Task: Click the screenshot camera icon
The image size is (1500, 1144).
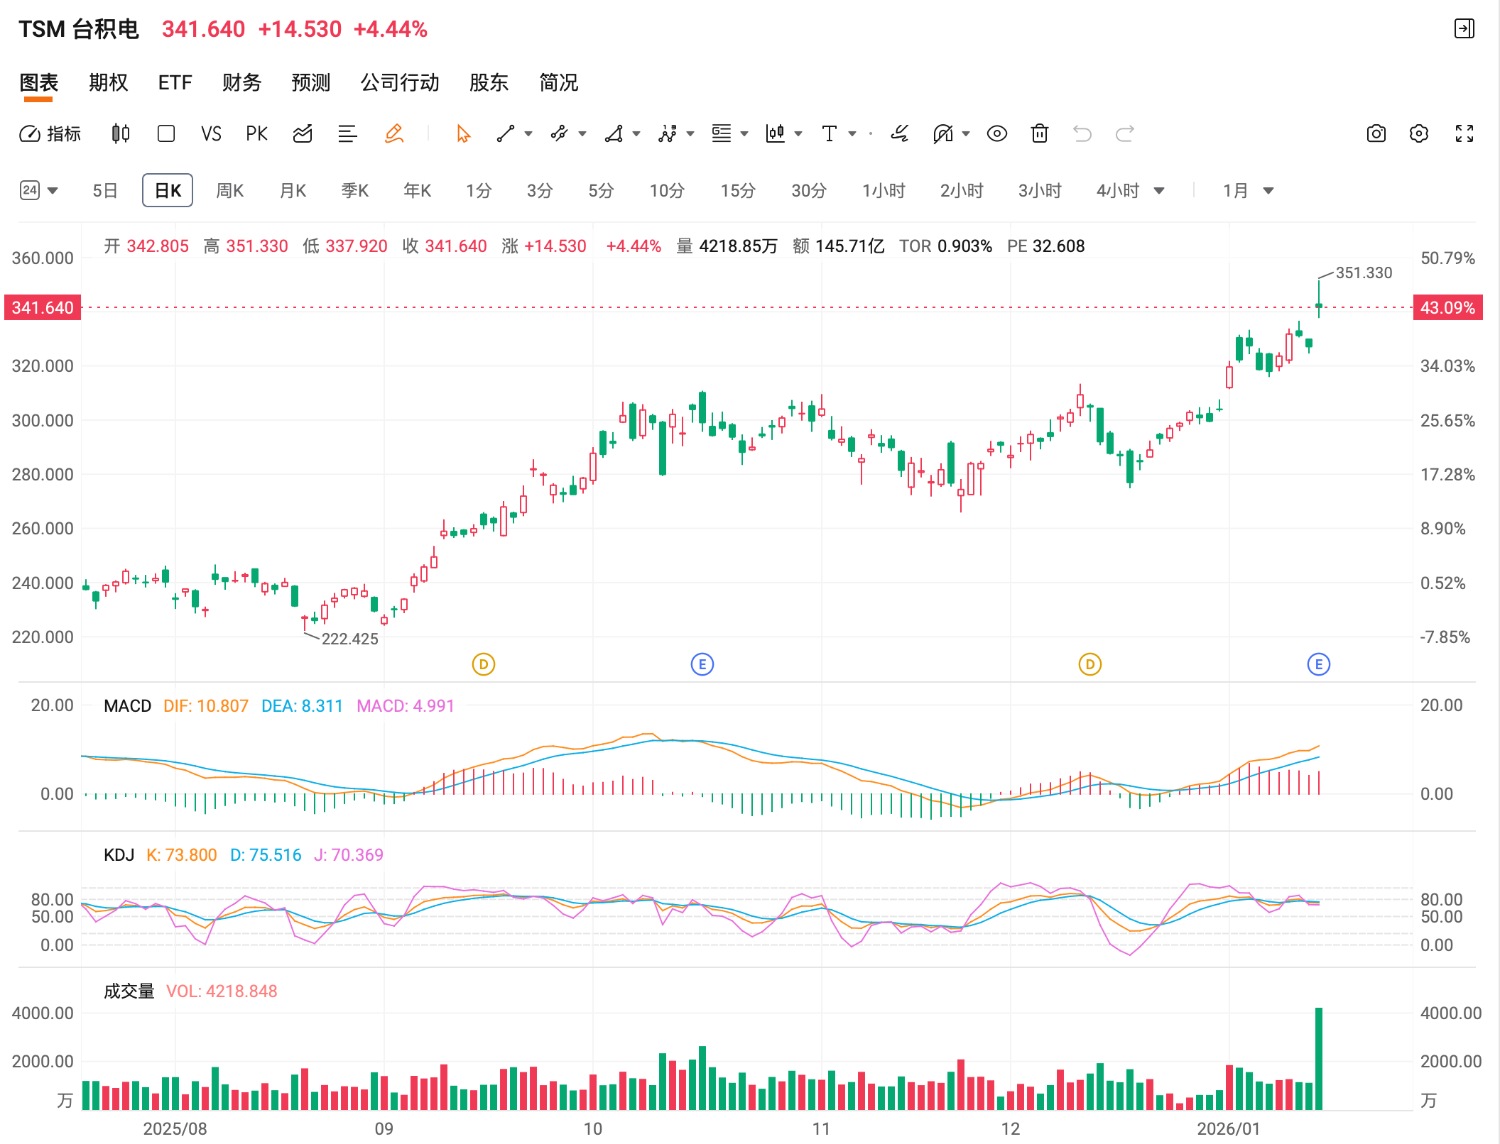Action: 1376,133
